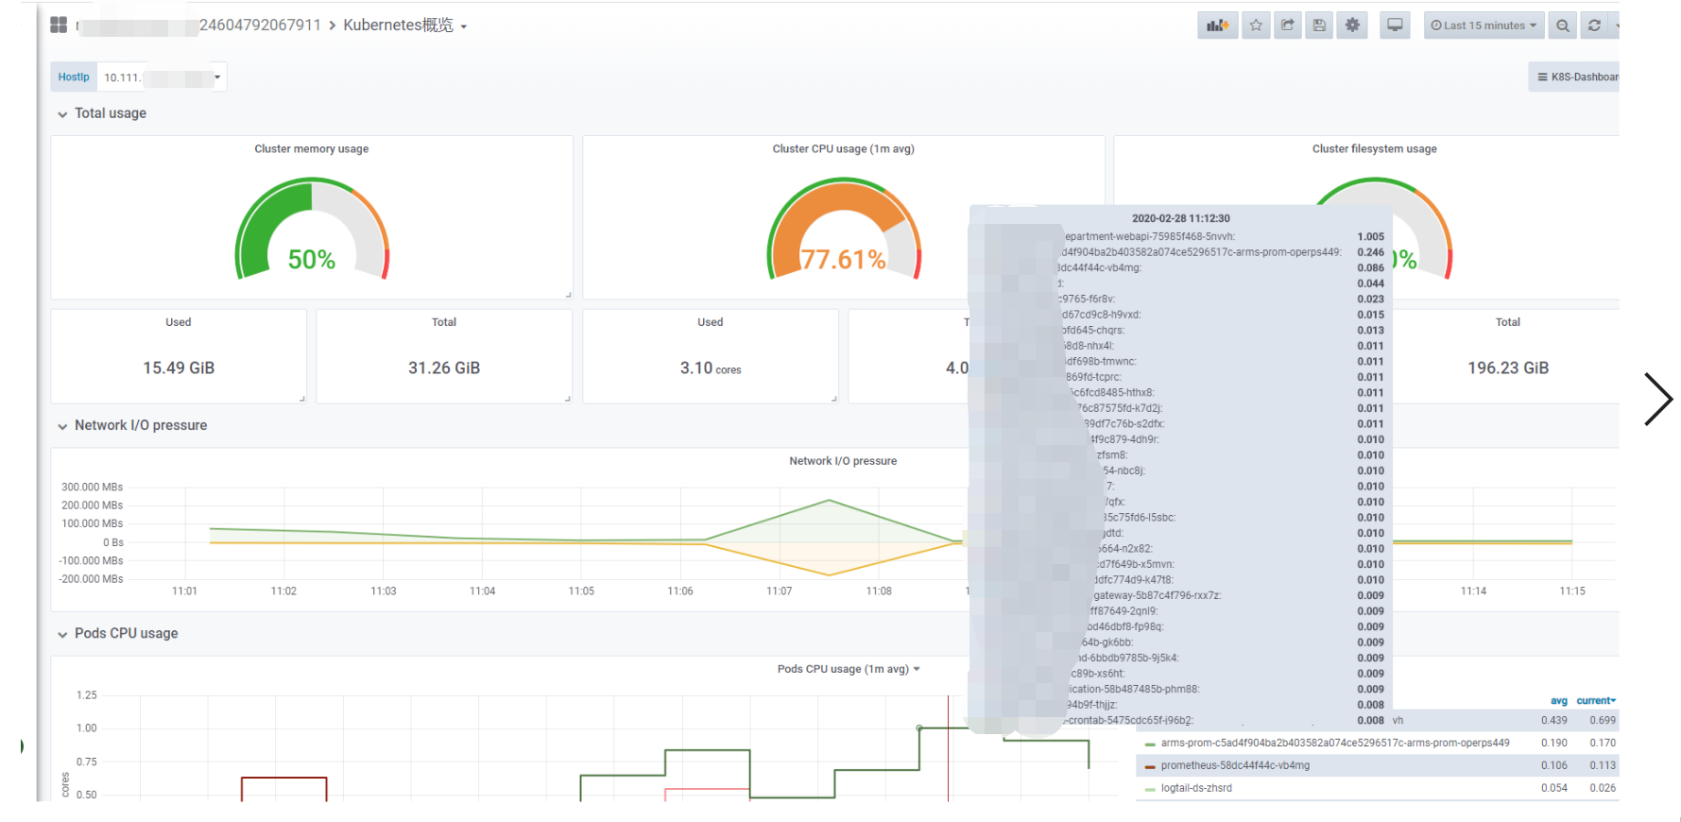Viewport: 1681px width, 822px height.
Task: Click the 196.23 GiB total filesystem value
Action: pyautogui.click(x=1508, y=368)
